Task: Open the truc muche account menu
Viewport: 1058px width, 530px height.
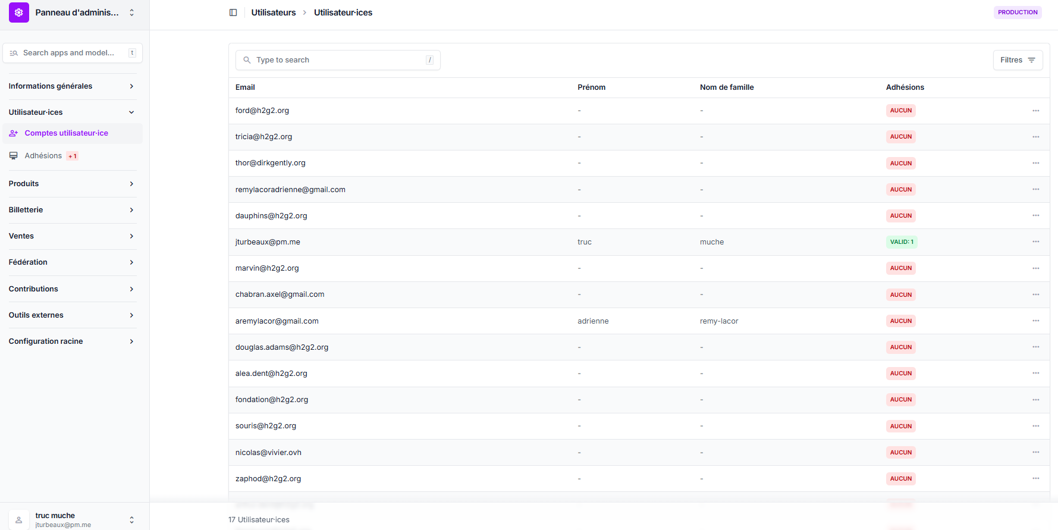Action: pos(131,520)
